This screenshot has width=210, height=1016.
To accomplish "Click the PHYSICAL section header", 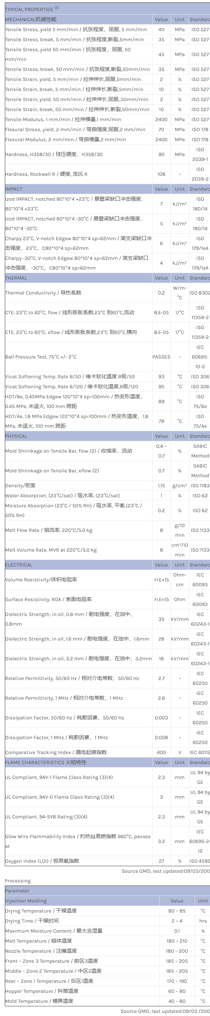I will tap(16, 436).
